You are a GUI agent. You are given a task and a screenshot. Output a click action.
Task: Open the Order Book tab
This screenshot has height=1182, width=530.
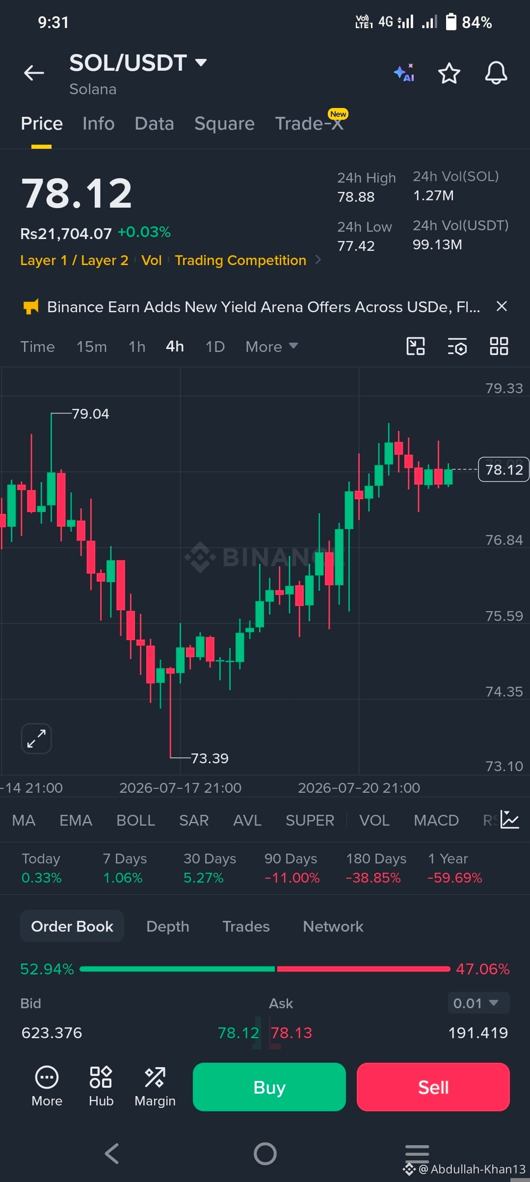tap(72, 926)
